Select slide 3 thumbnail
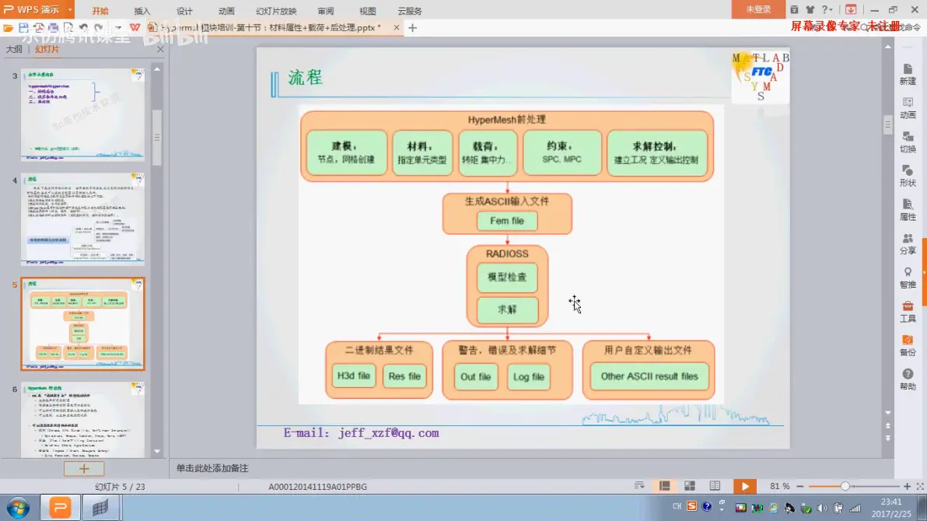The width and height of the screenshot is (927, 521). click(82, 114)
